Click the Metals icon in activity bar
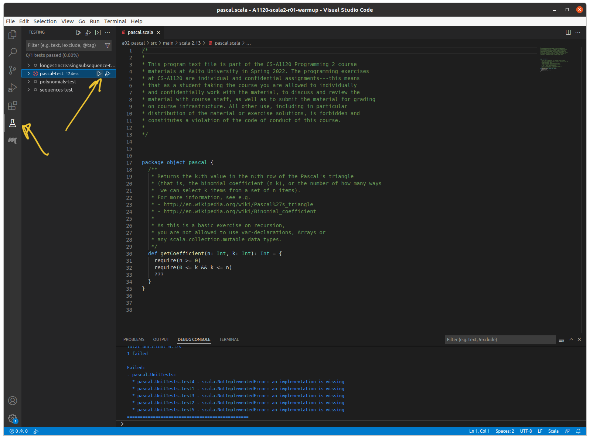Image resolution: width=590 pixels, height=439 pixels. point(13,140)
